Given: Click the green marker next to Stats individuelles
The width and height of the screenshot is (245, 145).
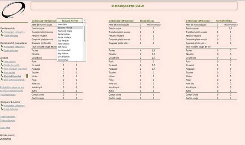Looking at the screenshot, I should (x=27, y=76).
